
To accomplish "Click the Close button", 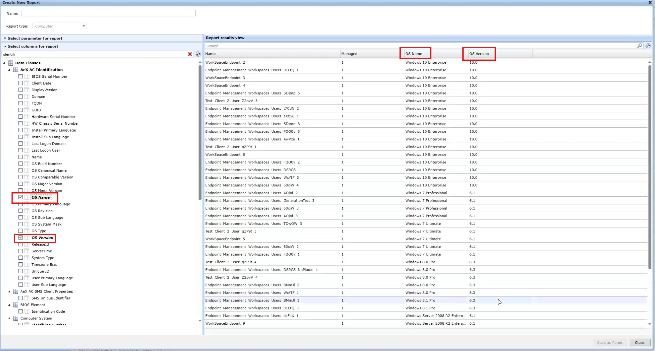I will pyautogui.click(x=639, y=342).
